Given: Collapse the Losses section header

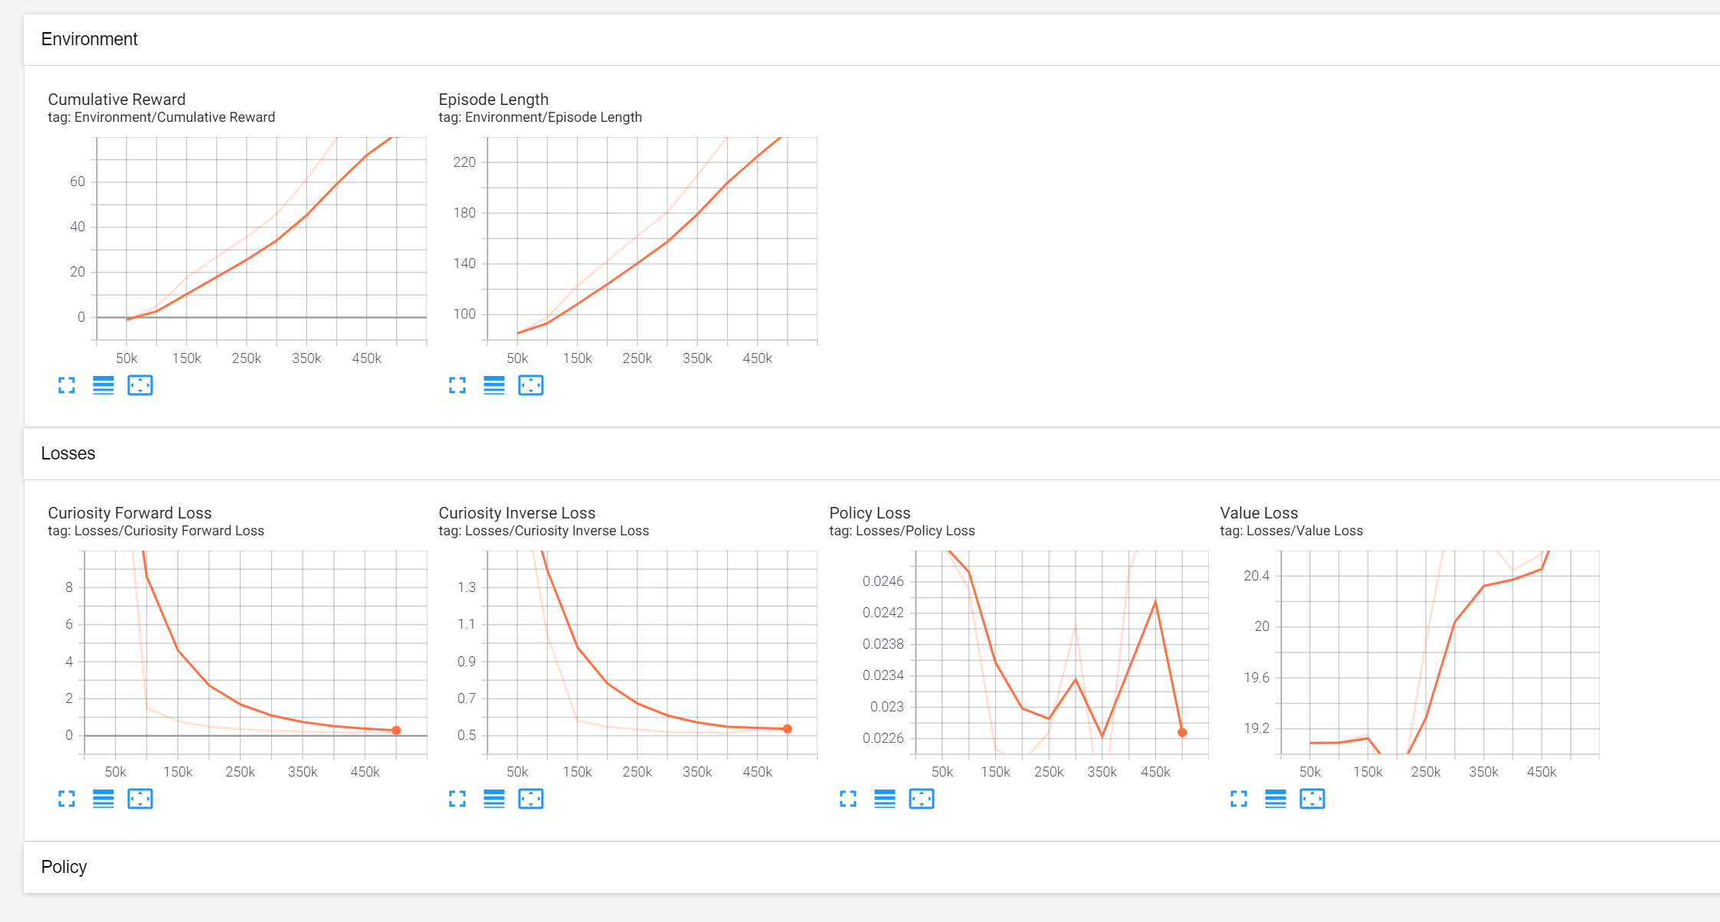Looking at the screenshot, I should [x=68, y=453].
